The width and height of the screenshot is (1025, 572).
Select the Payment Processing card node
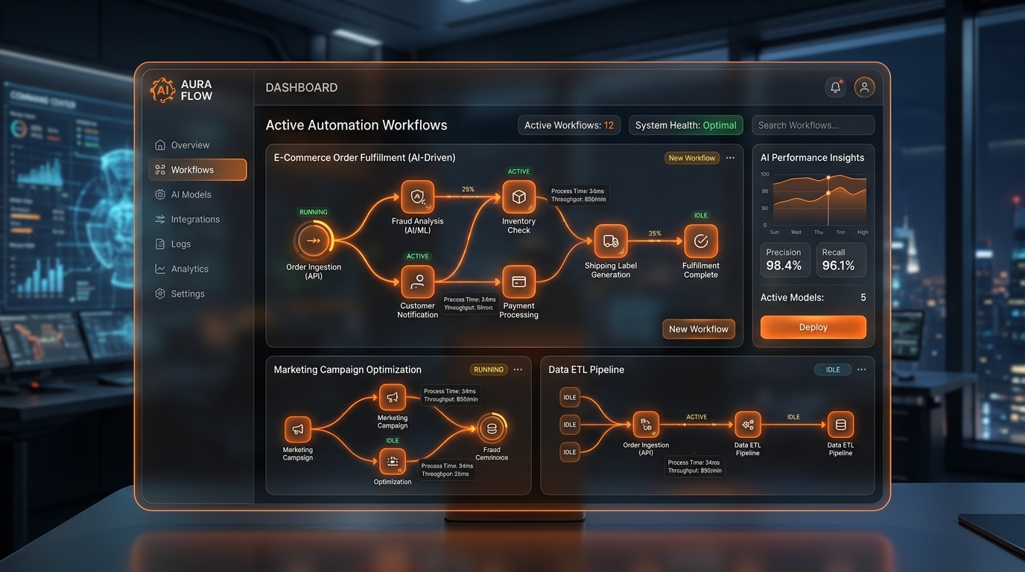tap(518, 282)
